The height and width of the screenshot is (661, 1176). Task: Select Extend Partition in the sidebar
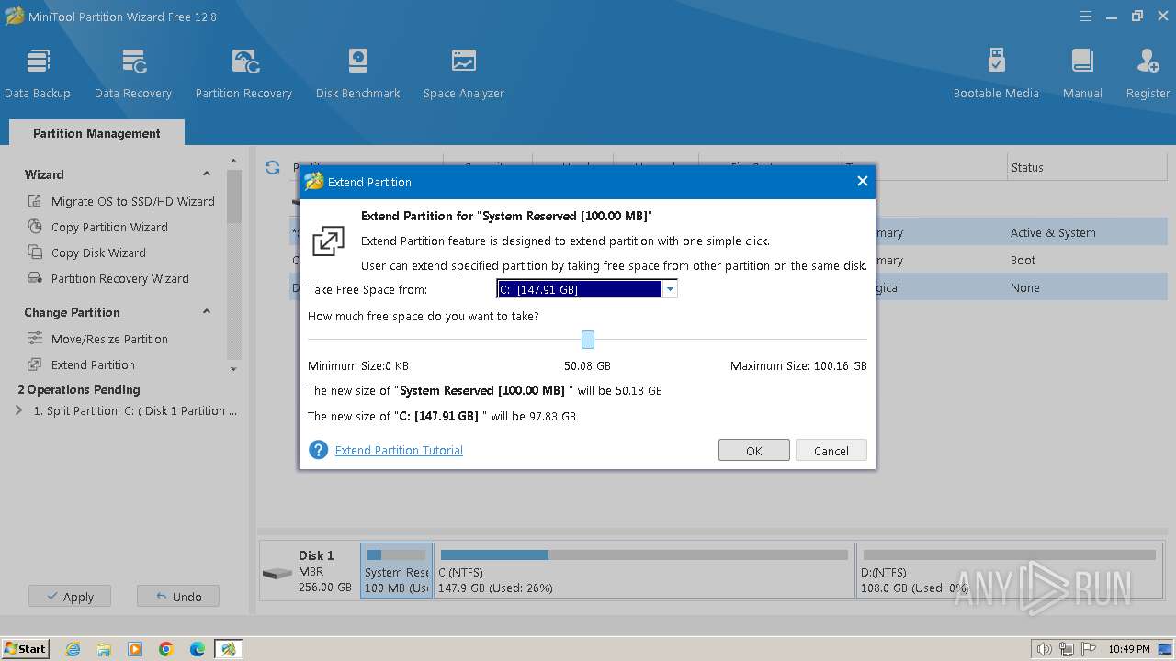click(x=82, y=364)
